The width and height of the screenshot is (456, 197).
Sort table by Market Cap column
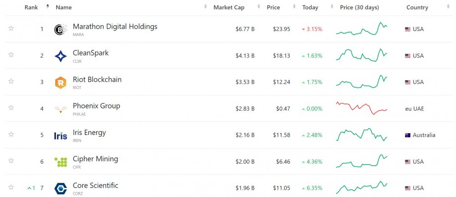(229, 7)
